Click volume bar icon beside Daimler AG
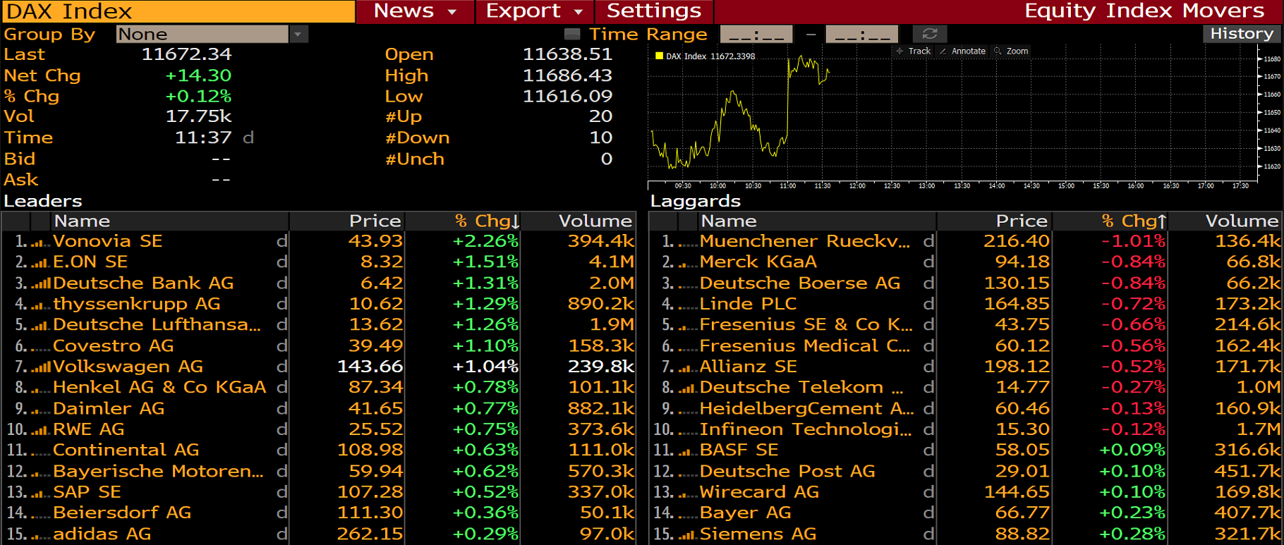 coord(40,410)
